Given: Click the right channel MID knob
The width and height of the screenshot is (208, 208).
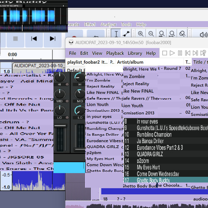Looking at the screenshot, I should (80, 94).
